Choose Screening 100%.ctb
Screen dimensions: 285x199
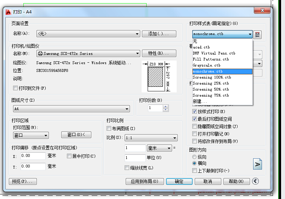[222, 77]
